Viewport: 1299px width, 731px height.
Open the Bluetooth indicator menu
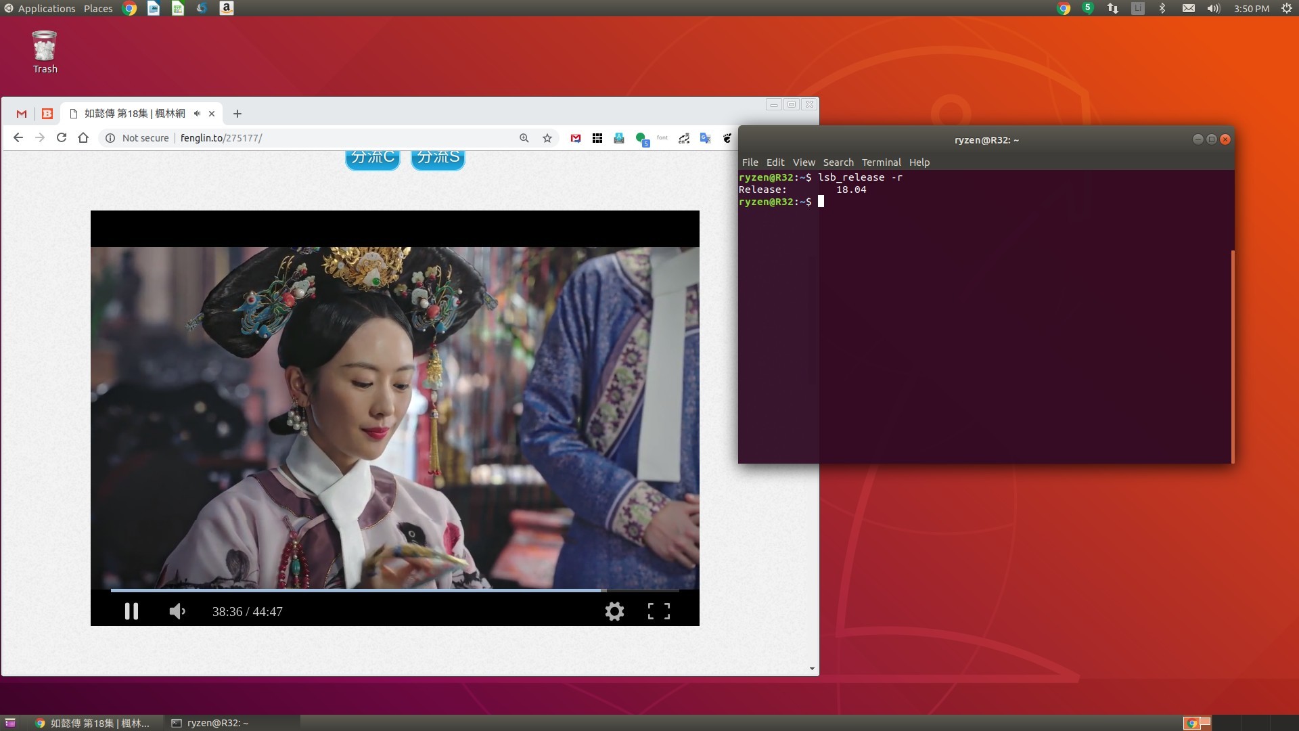point(1162,8)
